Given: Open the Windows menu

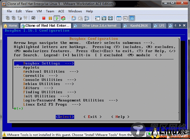Looking at the screenshot, I should click(75, 11).
